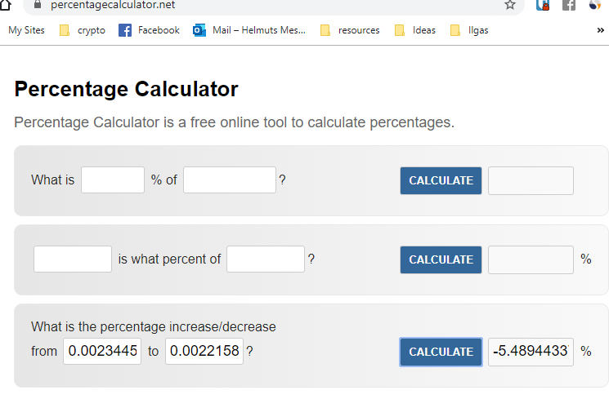Click the first field after 'What is'
Viewport: 609px width, 399px height.
coord(113,180)
